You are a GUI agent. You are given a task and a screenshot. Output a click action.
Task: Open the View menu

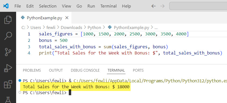click(66, 6)
